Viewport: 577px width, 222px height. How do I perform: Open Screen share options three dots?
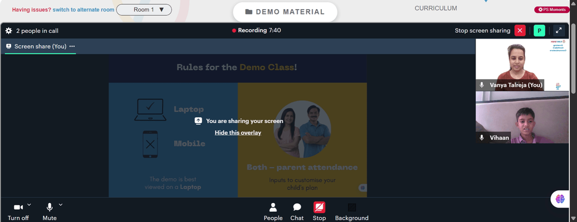[x=72, y=46]
